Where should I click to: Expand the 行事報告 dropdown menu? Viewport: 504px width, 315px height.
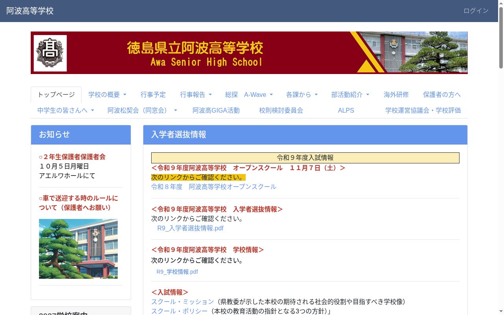(x=196, y=94)
